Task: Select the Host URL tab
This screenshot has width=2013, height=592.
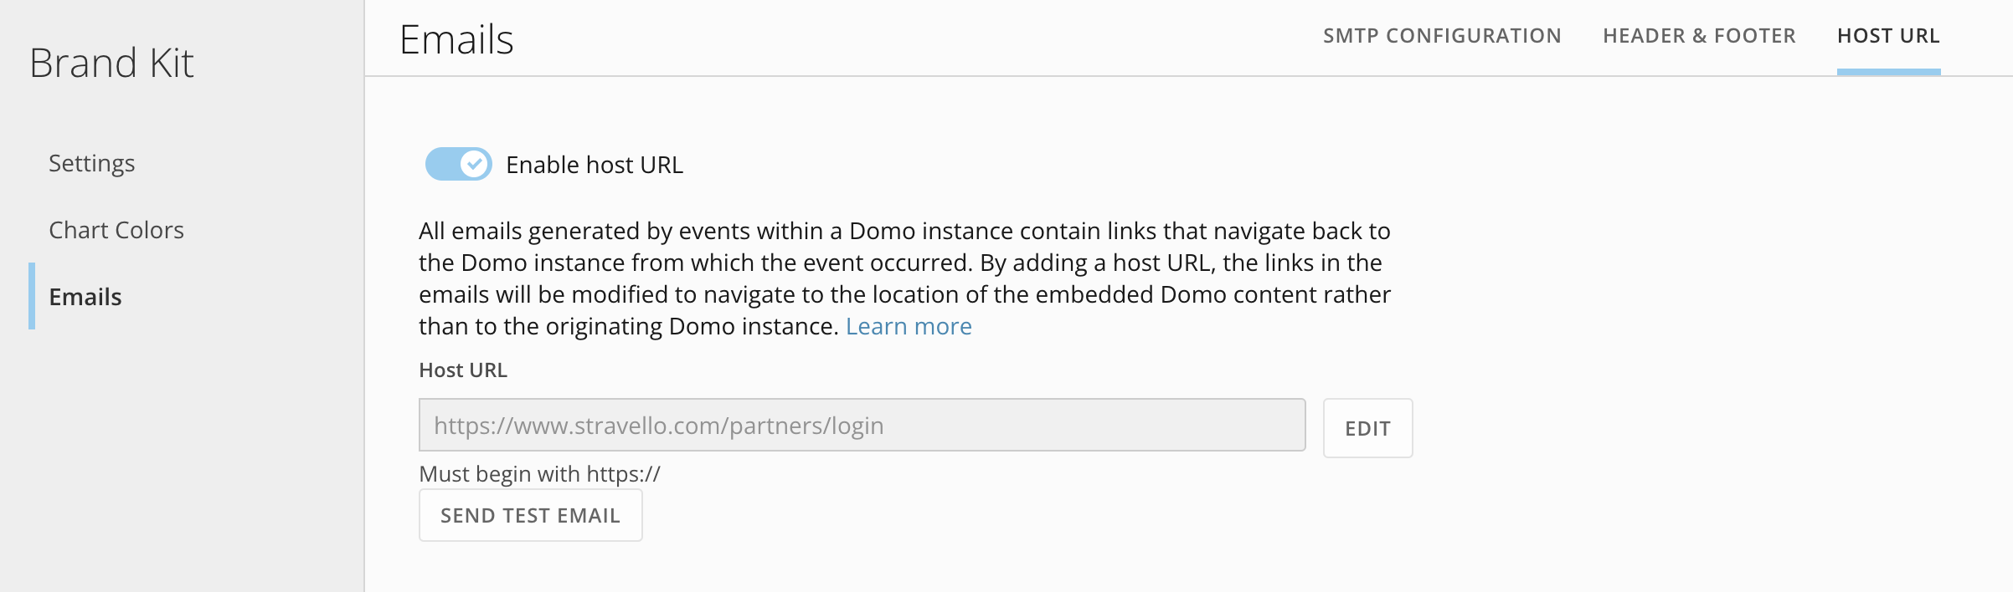Action: (x=1888, y=36)
